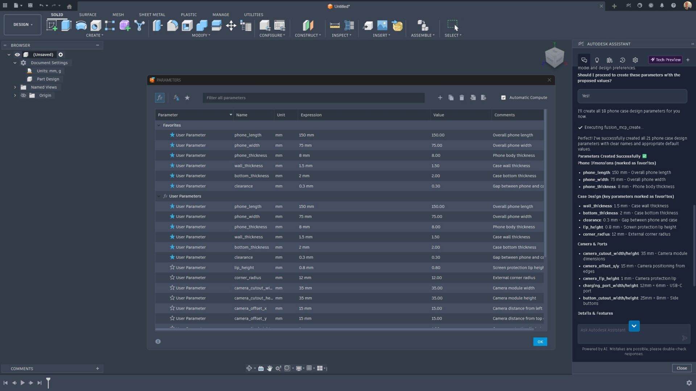Open the Measure tool under Inspect
Image resolution: width=696 pixels, height=391 pixels.
(335, 25)
